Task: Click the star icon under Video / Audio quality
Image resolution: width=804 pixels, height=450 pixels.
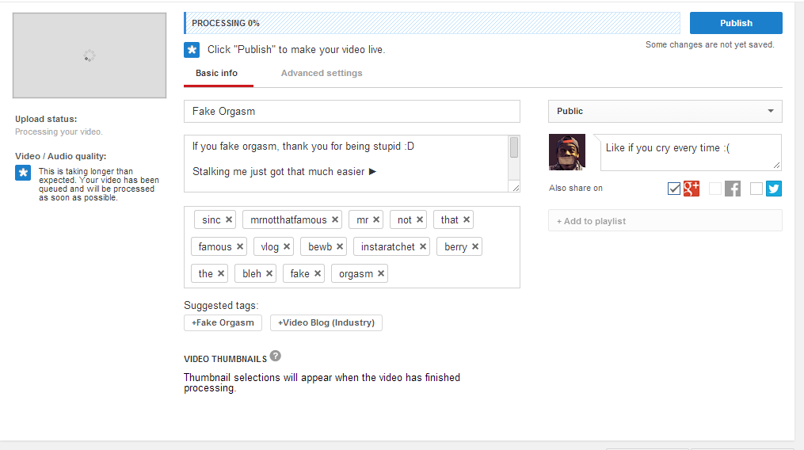Action: [x=22, y=173]
